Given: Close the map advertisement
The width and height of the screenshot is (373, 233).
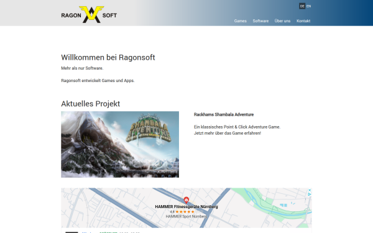Looking at the screenshot, I should (x=310, y=190).
